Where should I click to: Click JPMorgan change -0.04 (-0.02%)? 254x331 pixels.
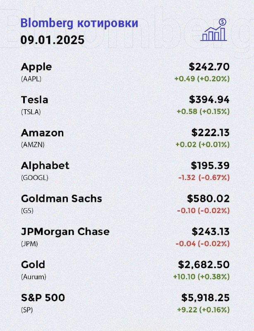pos(203,244)
